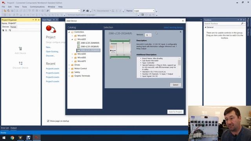The width and height of the screenshot is (251, 141).
Task: Open the Project Organizer window options dropdown
Action: tap(33, 20)
